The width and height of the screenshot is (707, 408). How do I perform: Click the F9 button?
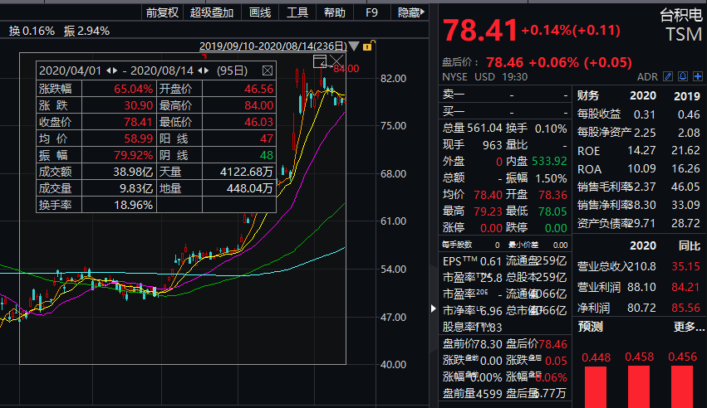point(371,12)
